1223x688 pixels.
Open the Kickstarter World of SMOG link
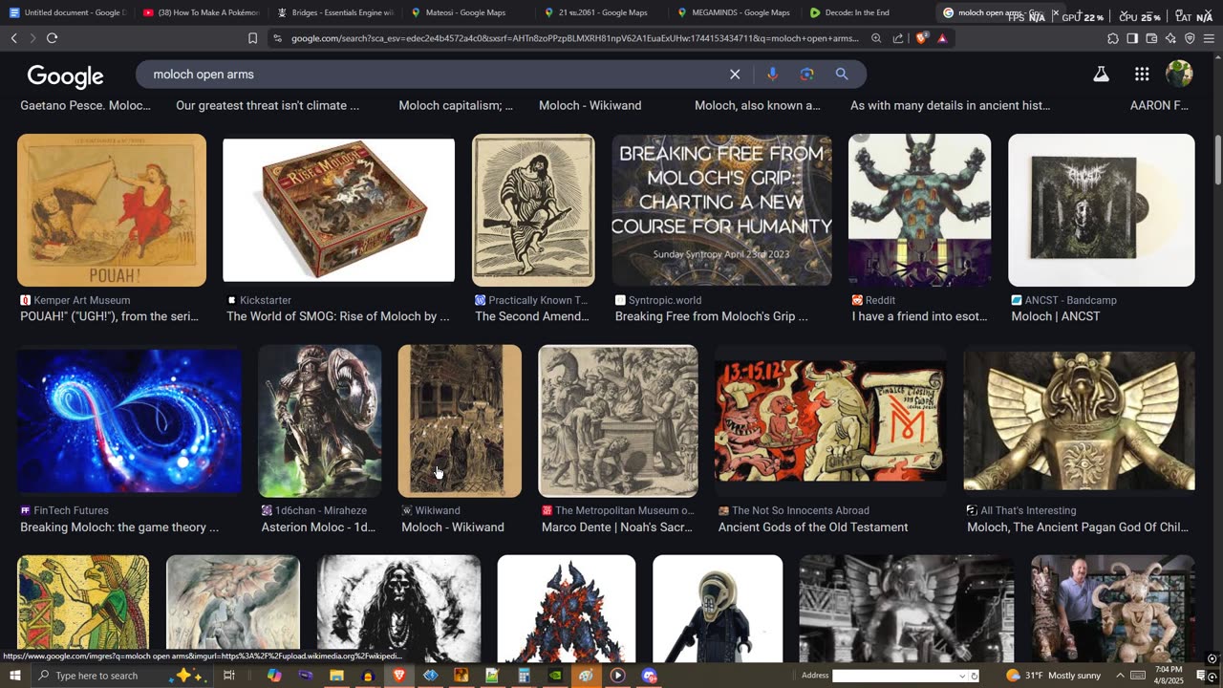pos(337,316)
